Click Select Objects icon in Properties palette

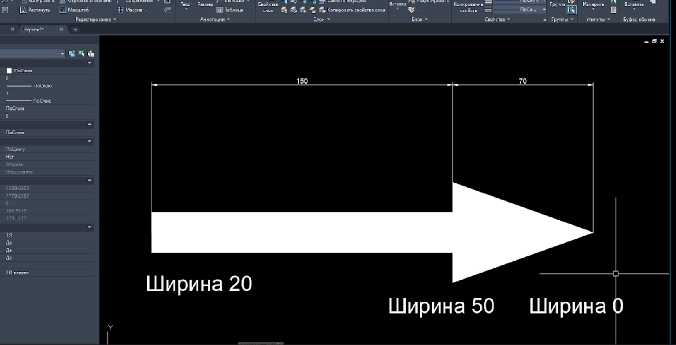81,53
